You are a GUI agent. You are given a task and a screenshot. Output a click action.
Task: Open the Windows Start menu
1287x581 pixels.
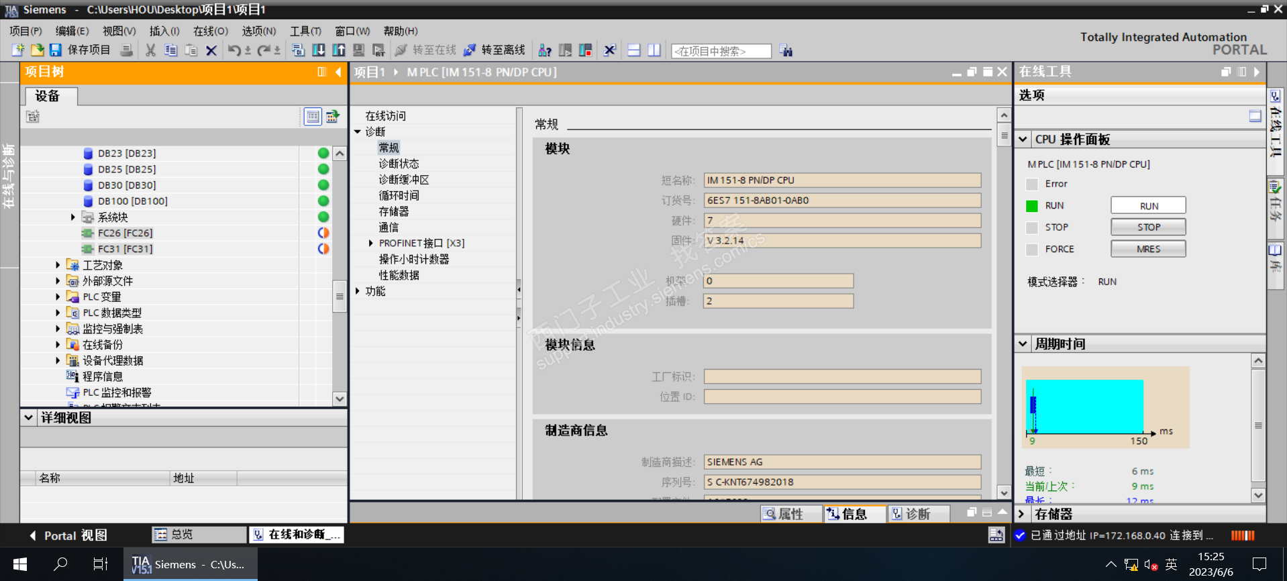pyautogui.click(x=20, y=564)
